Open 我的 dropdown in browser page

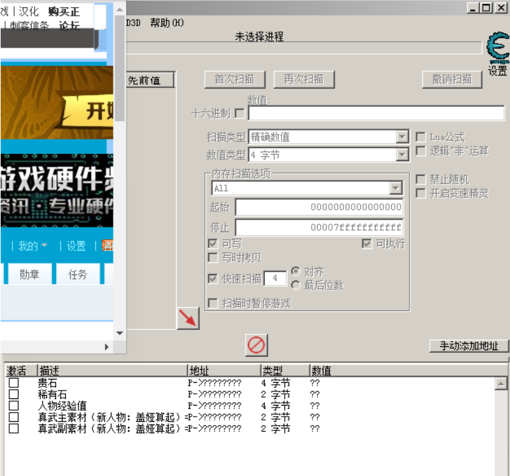[x=33, y=246]
